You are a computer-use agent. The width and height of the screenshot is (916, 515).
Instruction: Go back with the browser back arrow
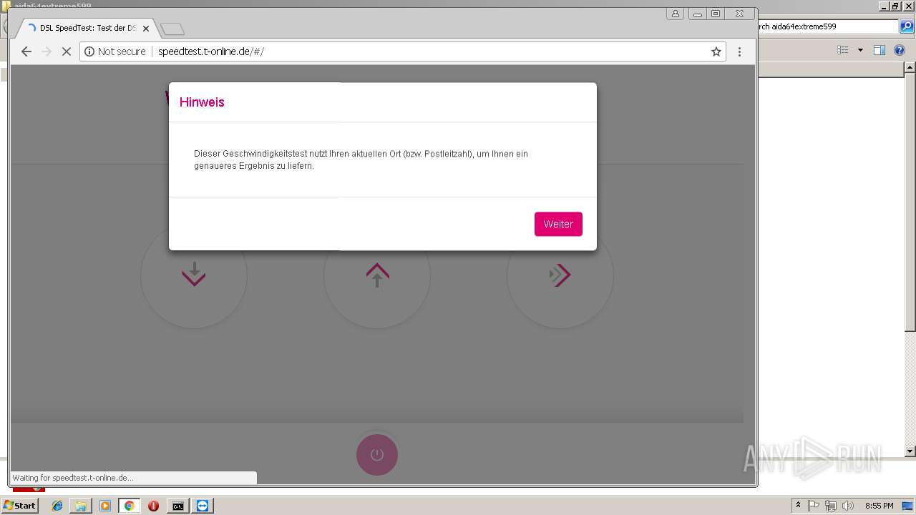point(26,51)
